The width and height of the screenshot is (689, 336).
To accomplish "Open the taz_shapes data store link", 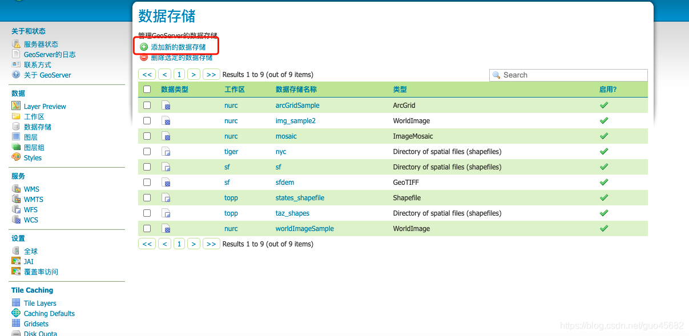I will tap(292, 213).
